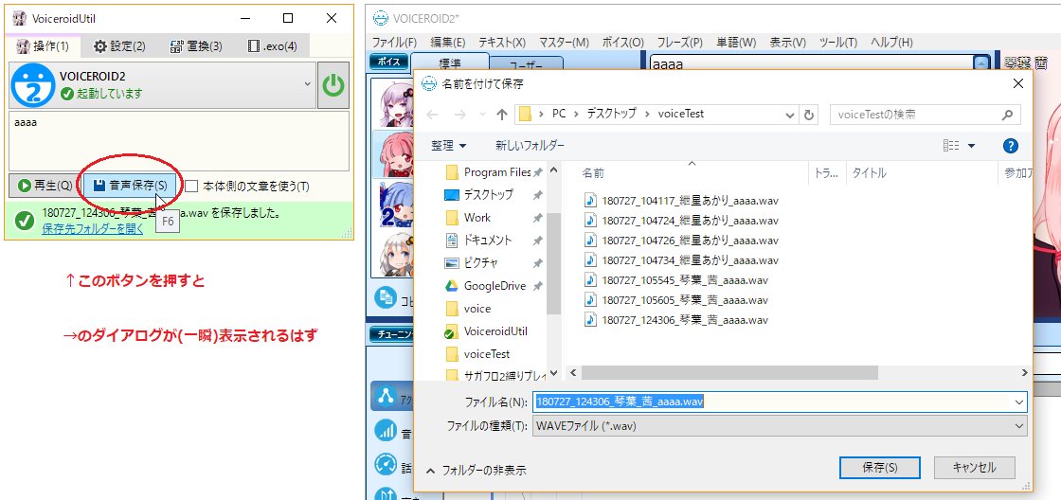Viewport: 1061px width, 500px height.
Task: Select VoiceroidUtil folder in navigation pane
Action: click(495, 331)
